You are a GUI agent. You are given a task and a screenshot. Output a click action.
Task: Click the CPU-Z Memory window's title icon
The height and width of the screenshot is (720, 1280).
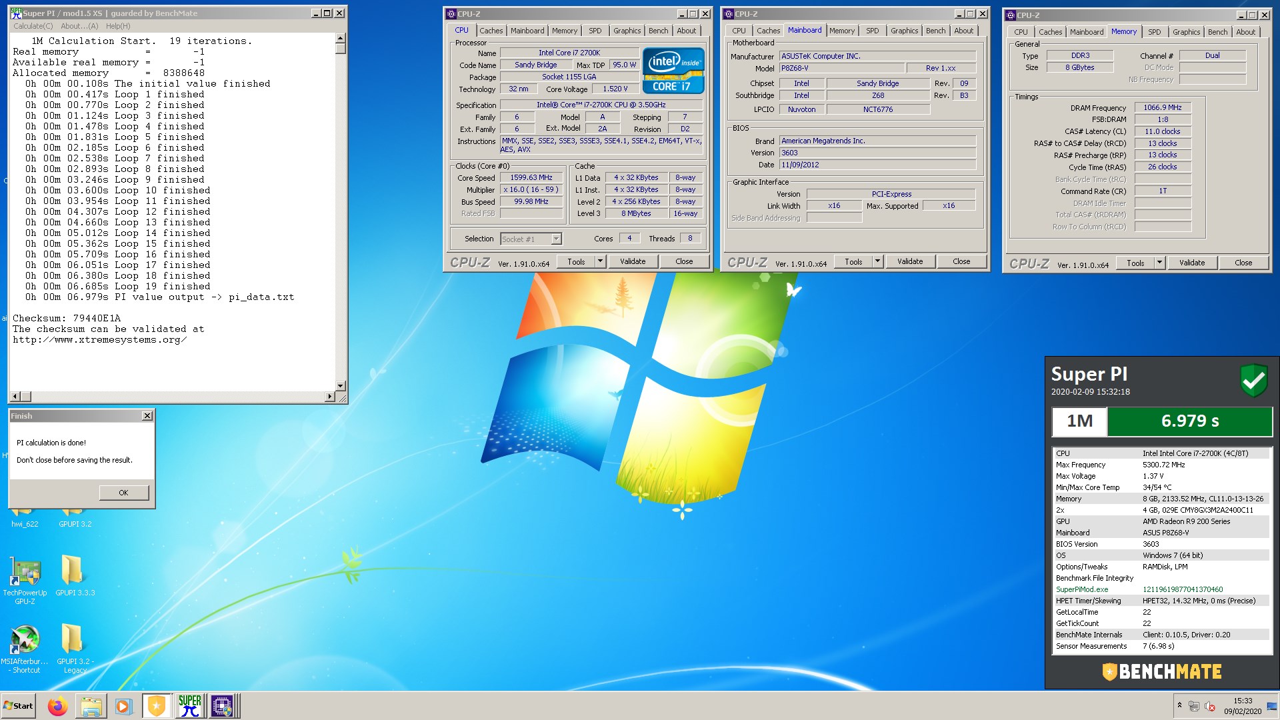click(x=1011, y=15)
